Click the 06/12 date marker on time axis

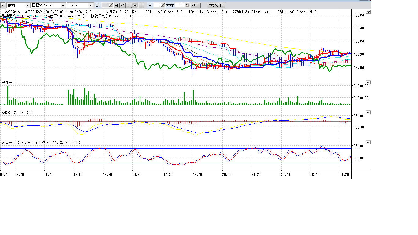pos(314,174)
